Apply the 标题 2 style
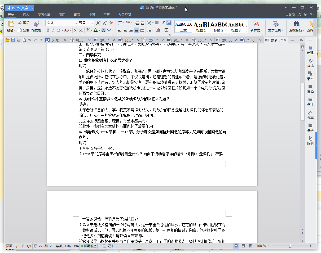Screen dimensions: 321x253 click(x=218, y=26)
